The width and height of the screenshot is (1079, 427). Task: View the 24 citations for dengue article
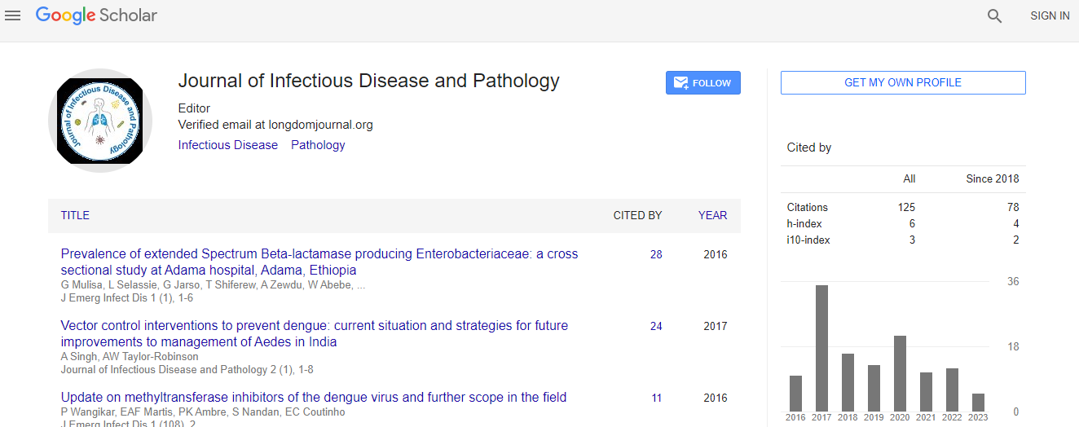(x=656, y=327)
